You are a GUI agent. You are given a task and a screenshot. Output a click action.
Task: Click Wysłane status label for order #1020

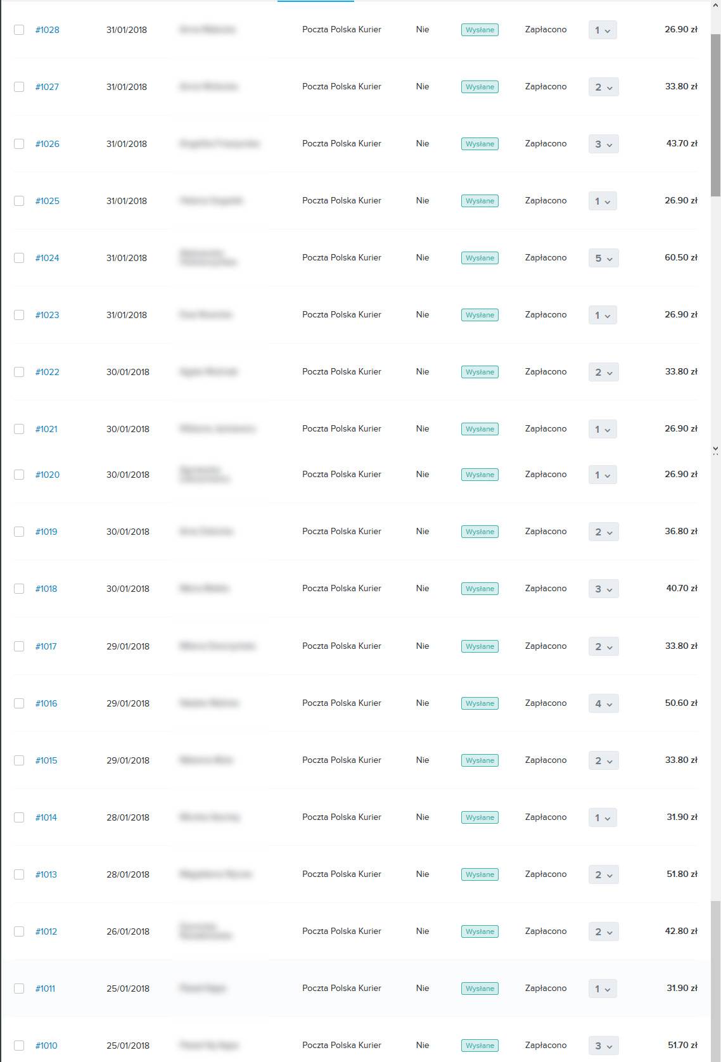pos(480,475)
